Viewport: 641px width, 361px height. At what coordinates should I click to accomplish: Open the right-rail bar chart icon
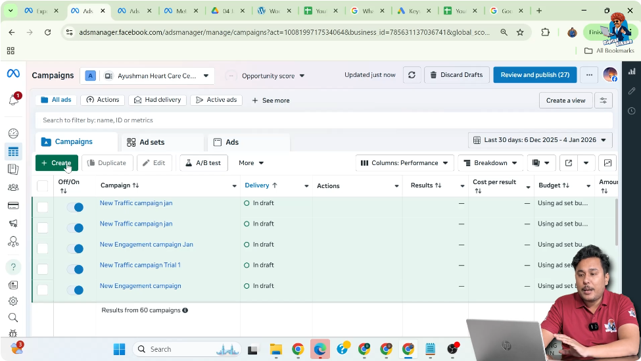point(632,71)
